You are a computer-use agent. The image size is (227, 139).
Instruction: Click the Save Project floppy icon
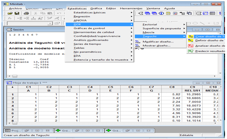[17, 13]
